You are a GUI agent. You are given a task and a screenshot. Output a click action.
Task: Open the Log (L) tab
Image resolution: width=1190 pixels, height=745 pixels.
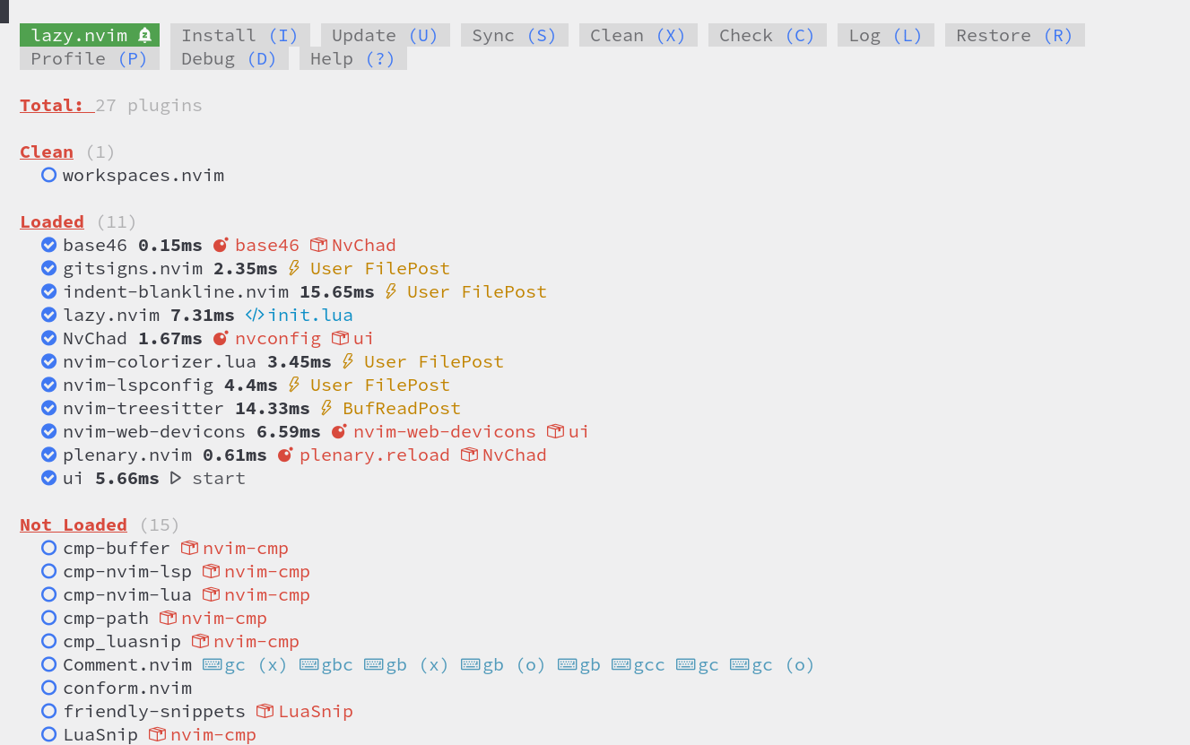[x=886, y=35]
